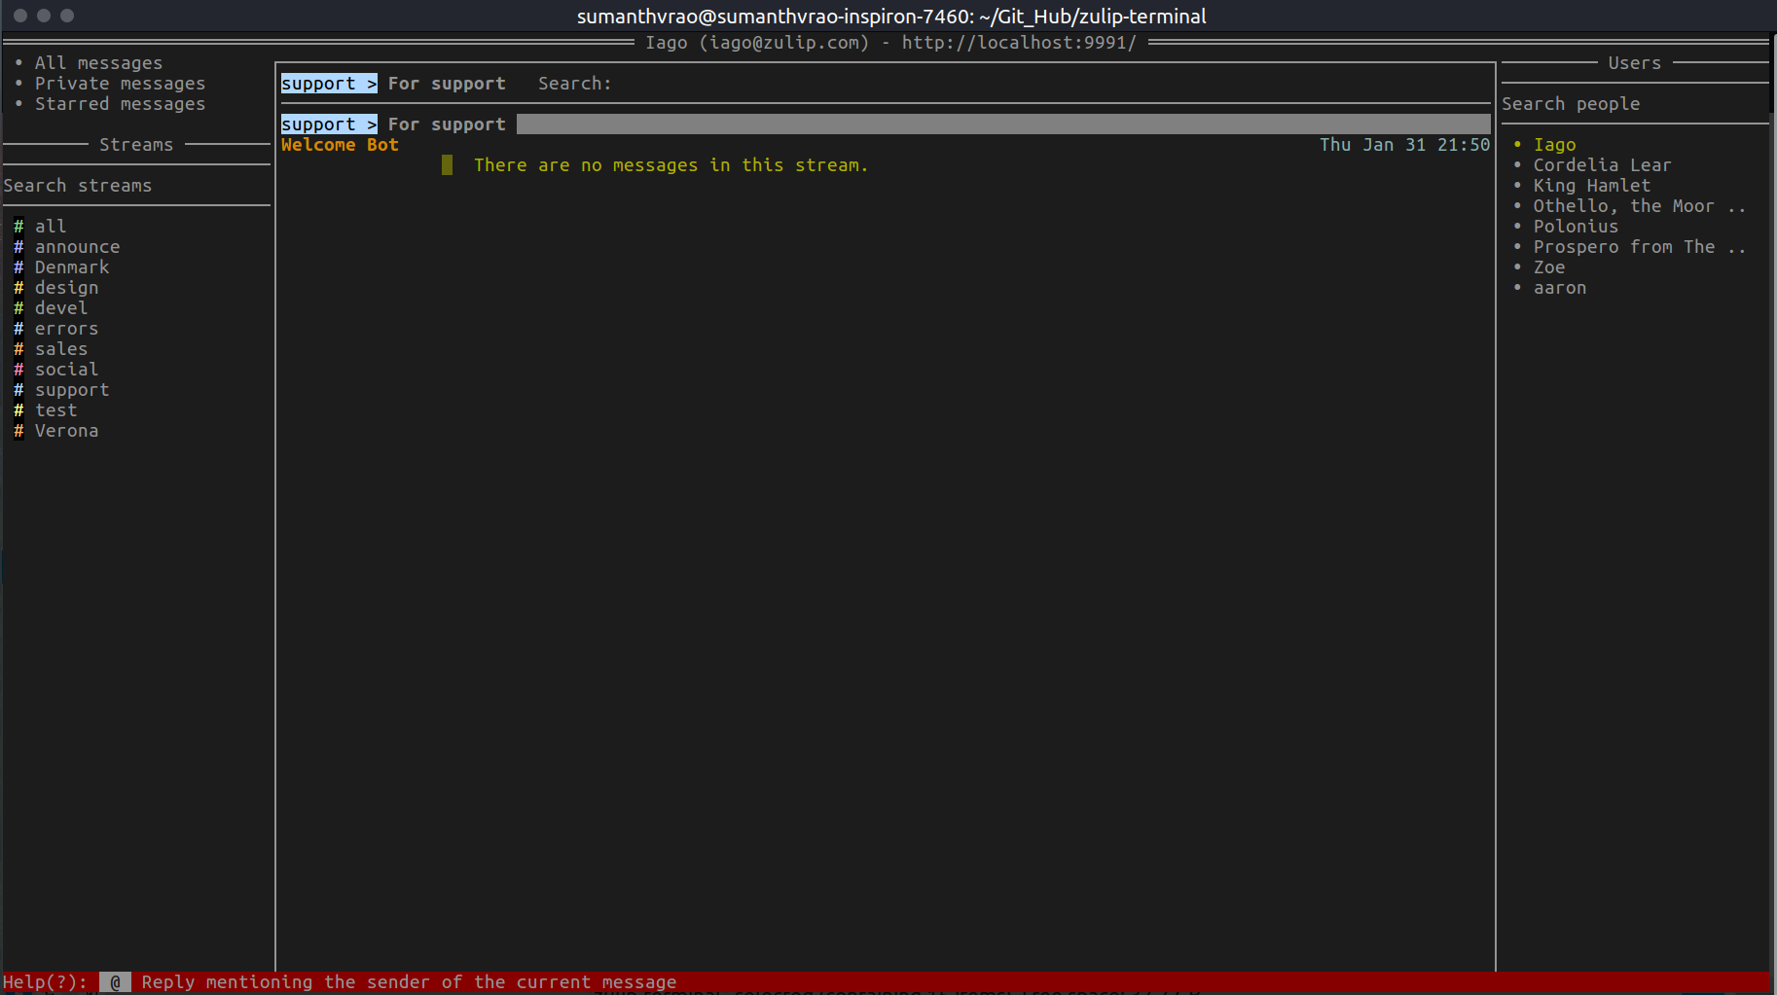Click the hash icon beside 'social'

pyautogui.click(x=18, y=370)
